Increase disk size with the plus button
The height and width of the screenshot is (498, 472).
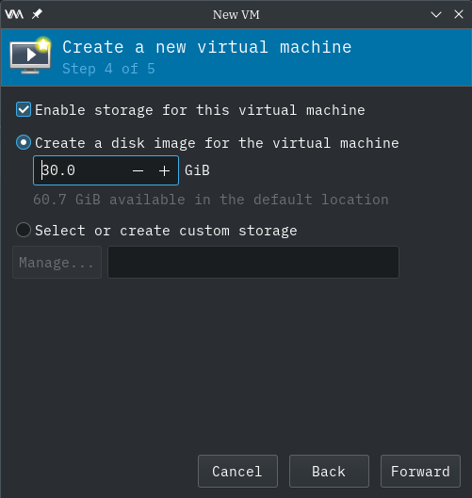[x=164, y=171]
